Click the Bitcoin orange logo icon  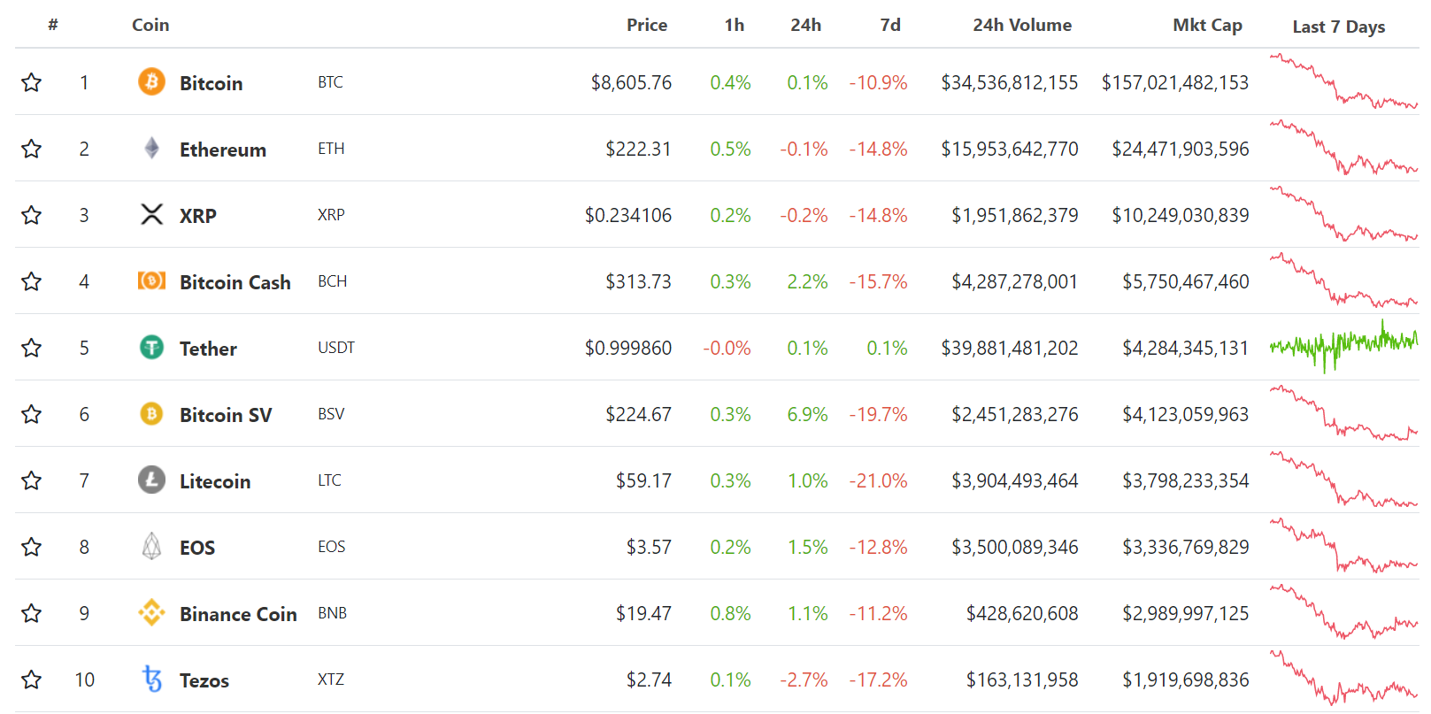151,82
